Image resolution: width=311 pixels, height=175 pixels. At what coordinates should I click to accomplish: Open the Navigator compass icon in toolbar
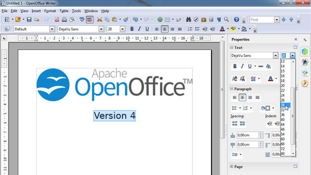pos(196,20)
